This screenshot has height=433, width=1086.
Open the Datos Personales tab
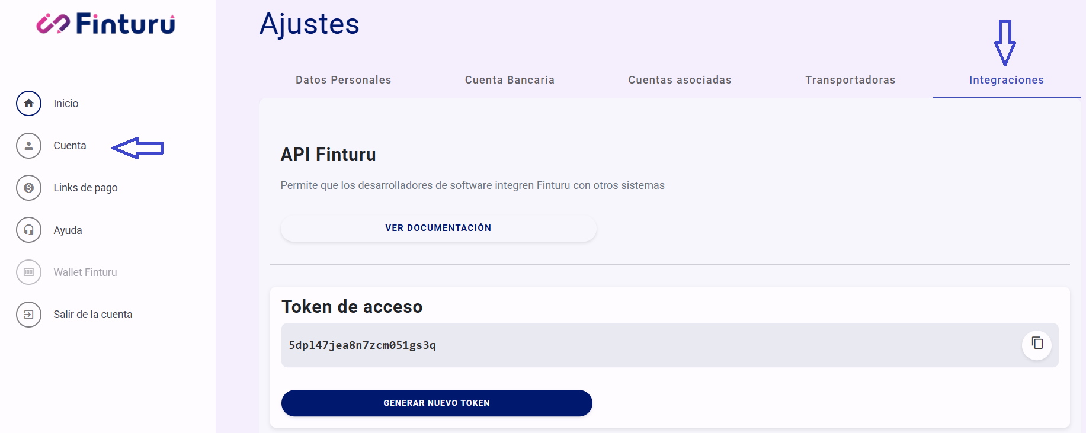coord(343,80)
